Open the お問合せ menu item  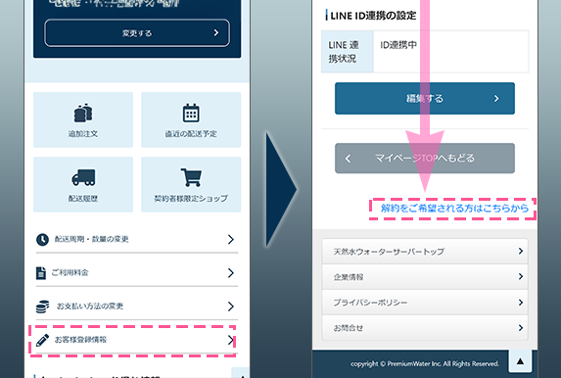[x=425, y=328]
